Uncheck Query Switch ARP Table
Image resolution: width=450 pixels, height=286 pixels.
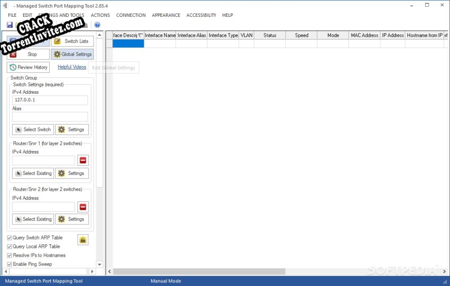tap(9, 238)
